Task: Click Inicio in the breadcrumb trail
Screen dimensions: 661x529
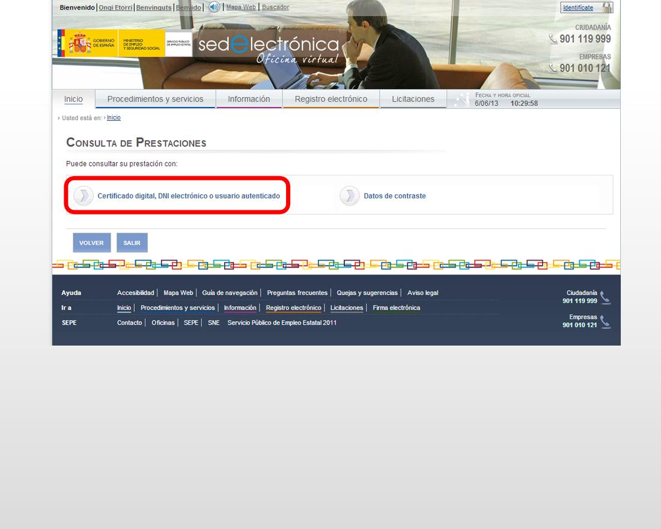Action: (x=114, y=118)
